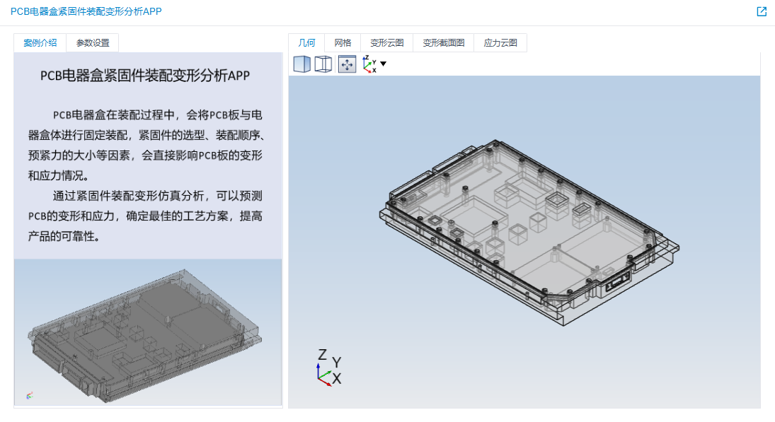Open the 变形截面图 tab
775x422 pixels.
(x=443, y=43)
